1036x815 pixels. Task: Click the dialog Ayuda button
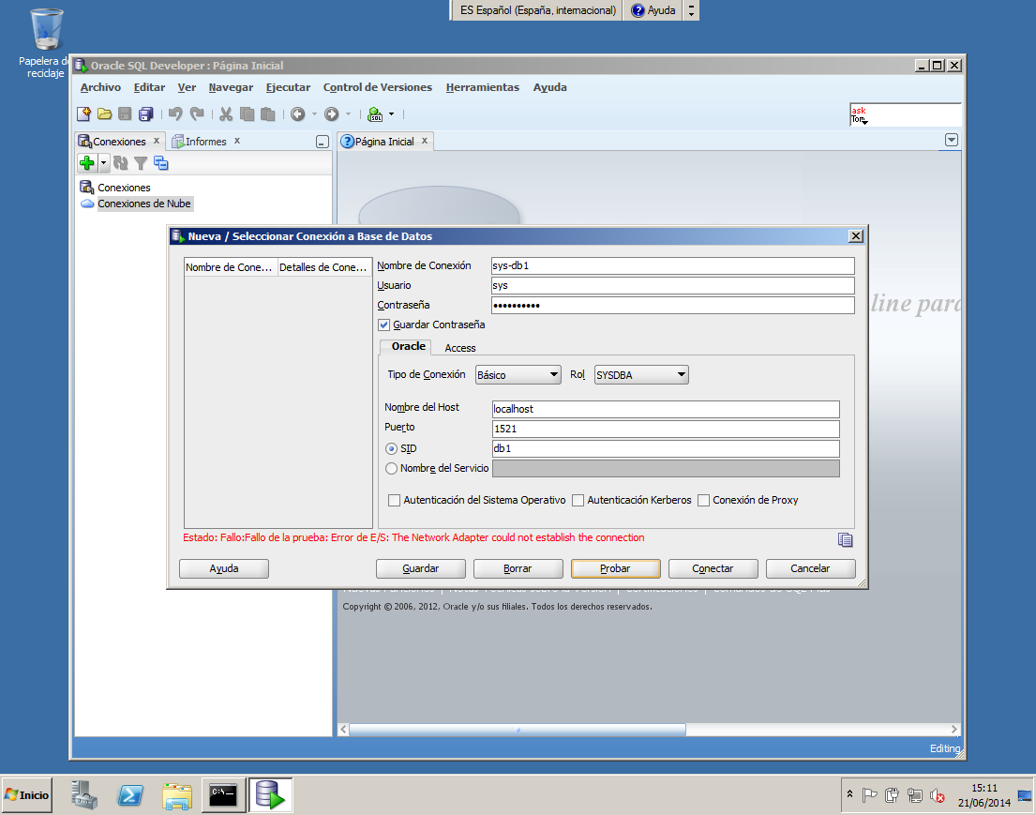224,568
